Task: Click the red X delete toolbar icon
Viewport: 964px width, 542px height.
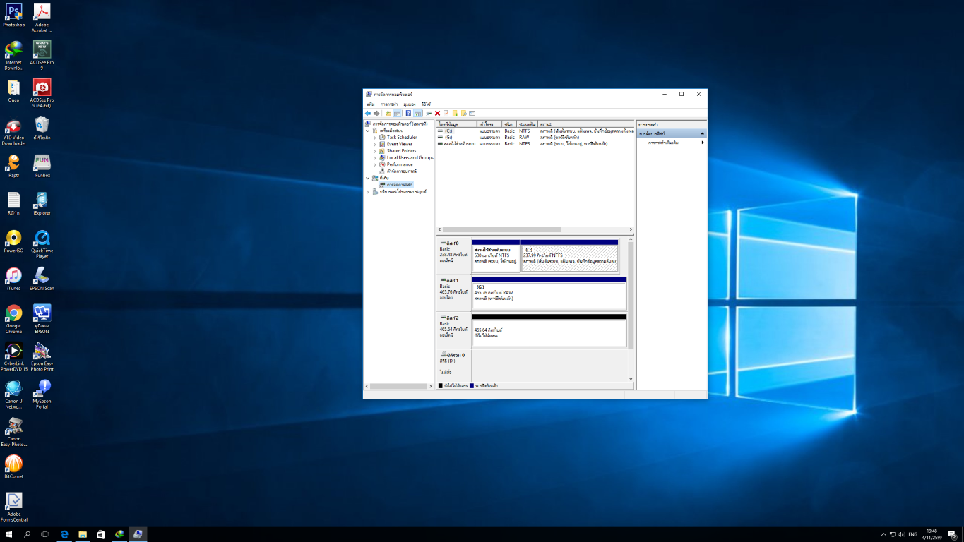Action: point(437,114)
